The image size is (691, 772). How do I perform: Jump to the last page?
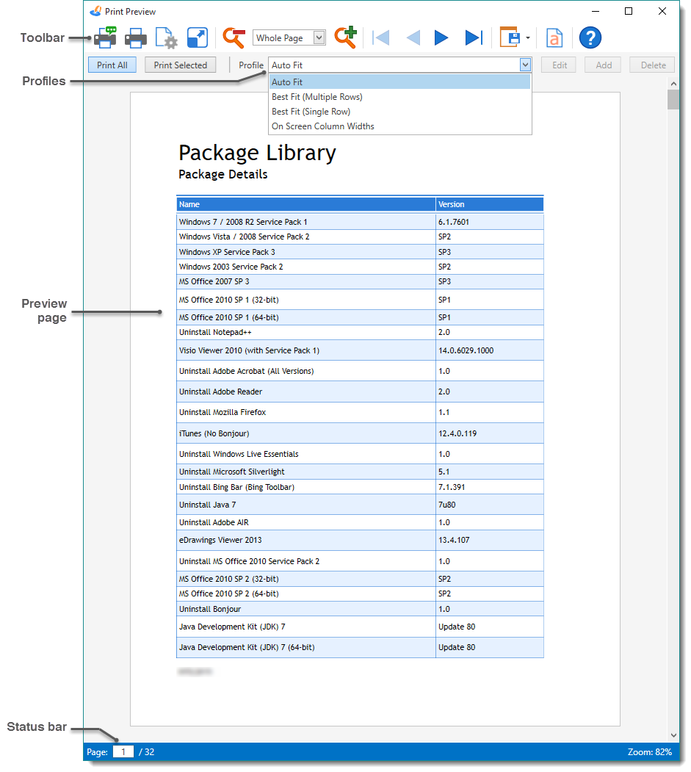[x=474, y=38]
